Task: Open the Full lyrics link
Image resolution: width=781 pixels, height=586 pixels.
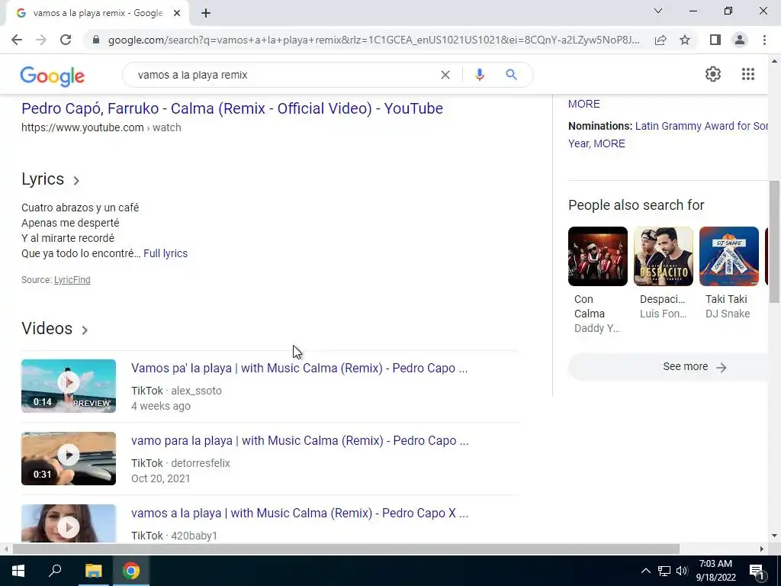Action: point(166,253)
